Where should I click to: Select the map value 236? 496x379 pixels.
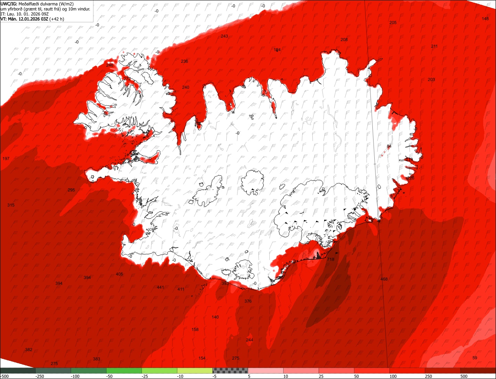184,61
